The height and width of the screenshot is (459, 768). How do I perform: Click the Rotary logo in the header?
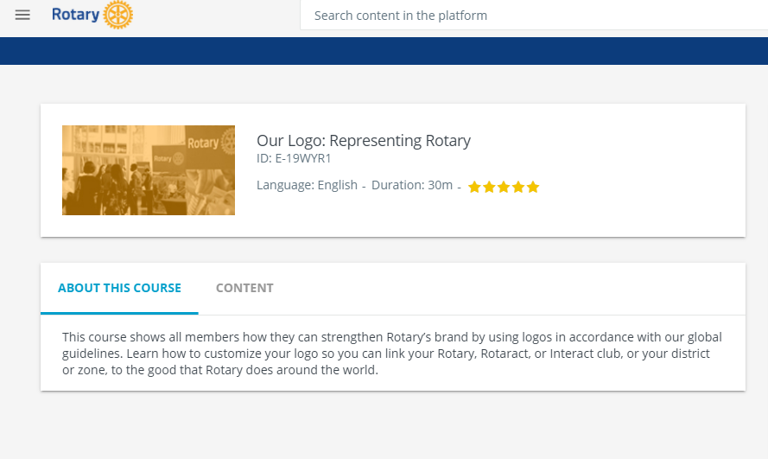click(92, 15)
